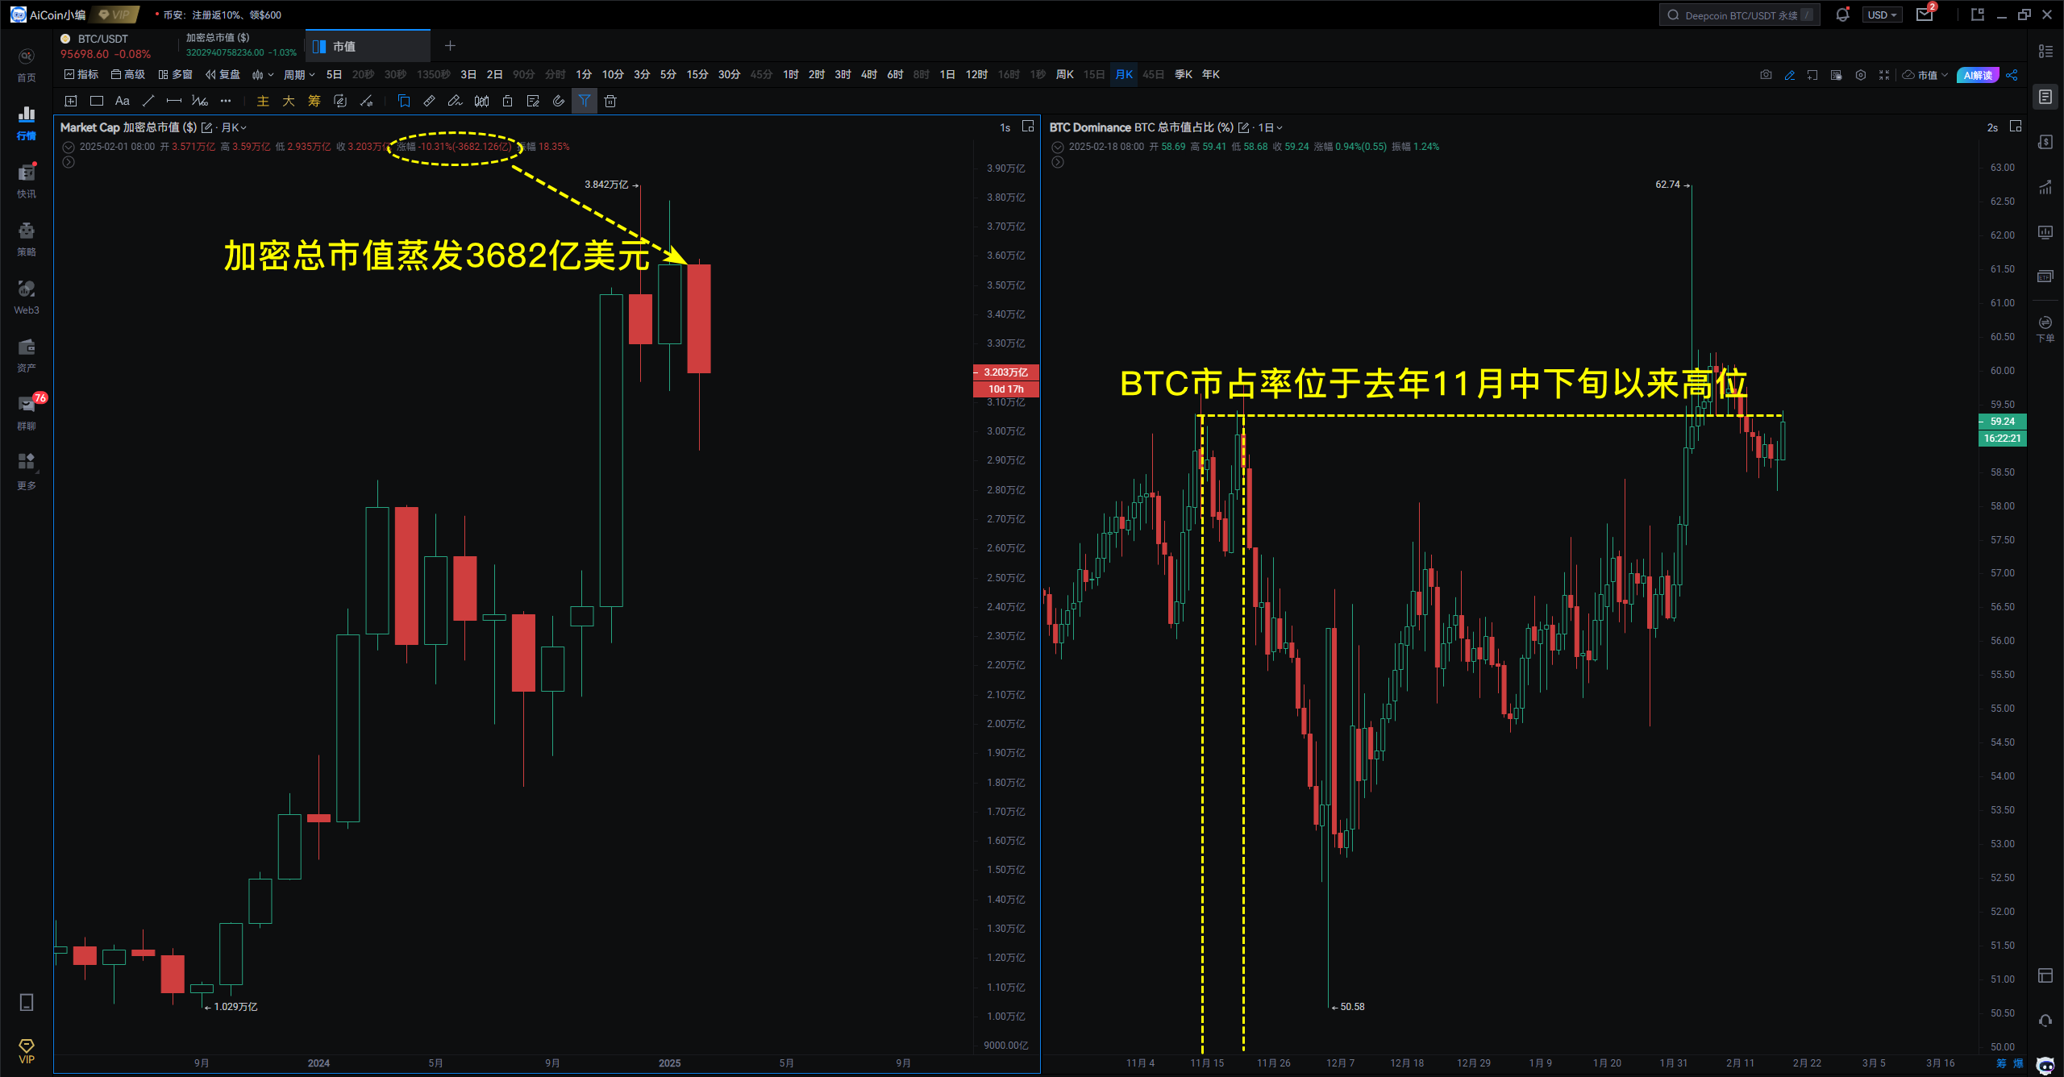Maximize the BTC Dominance chart pane

point(2016,127)
